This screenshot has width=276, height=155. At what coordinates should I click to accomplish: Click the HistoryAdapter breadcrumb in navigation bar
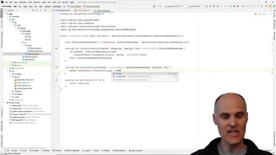tap(74, 6)
